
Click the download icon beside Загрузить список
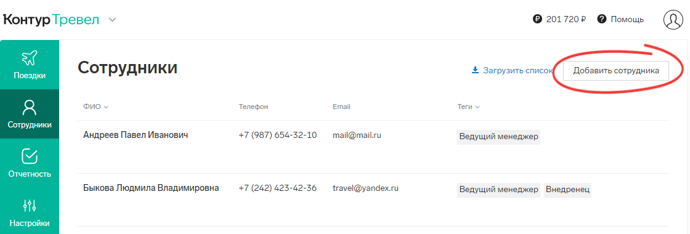coord(475,70)
